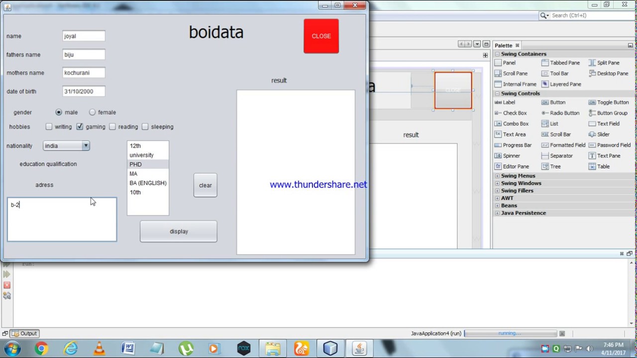Pick the Table component in Palette

[599, 167]
